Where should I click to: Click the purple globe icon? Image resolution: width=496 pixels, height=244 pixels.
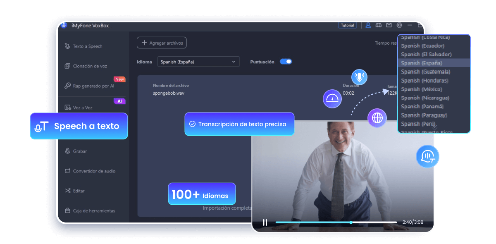377,118
